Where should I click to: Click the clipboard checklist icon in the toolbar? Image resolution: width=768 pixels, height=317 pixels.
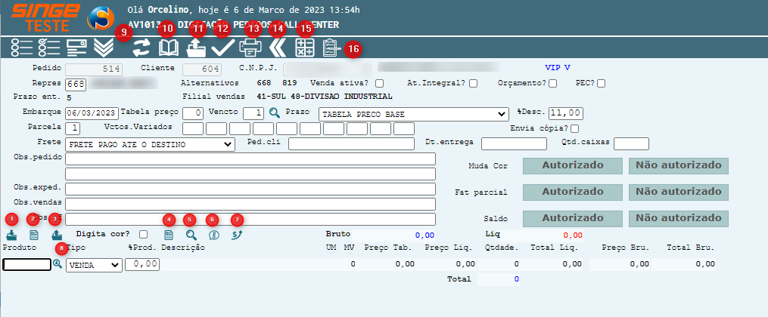[x=330, y=48]
